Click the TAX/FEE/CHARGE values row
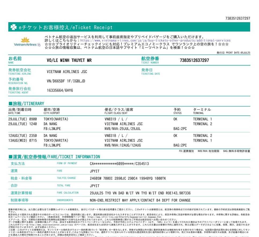The width and height of the screenshot is (259, 237). pyautogui.click(x=128, y=178)
